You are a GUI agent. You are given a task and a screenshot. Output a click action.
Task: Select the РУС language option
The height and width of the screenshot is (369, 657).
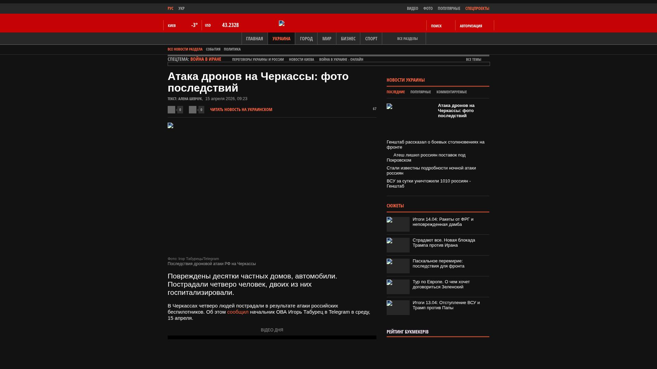pyautogui.click(x=170, y=8)
